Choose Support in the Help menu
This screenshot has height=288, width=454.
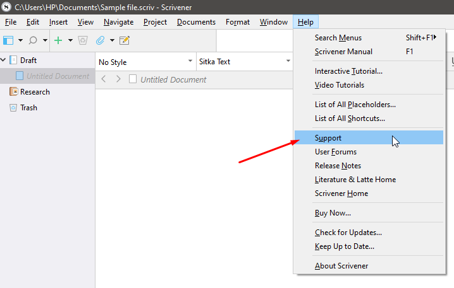pyautogui.click(x=369, y=137)
